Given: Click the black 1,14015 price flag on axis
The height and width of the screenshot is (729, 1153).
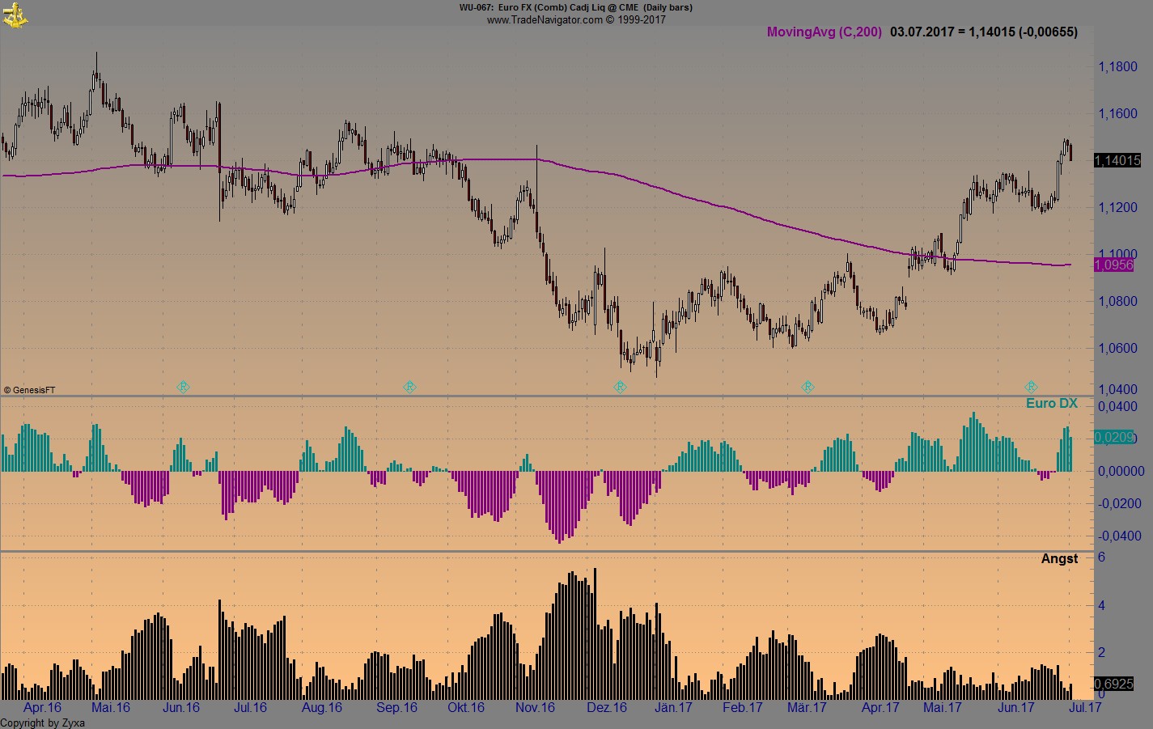Looking at the screenshot, I should [1118, 160].
